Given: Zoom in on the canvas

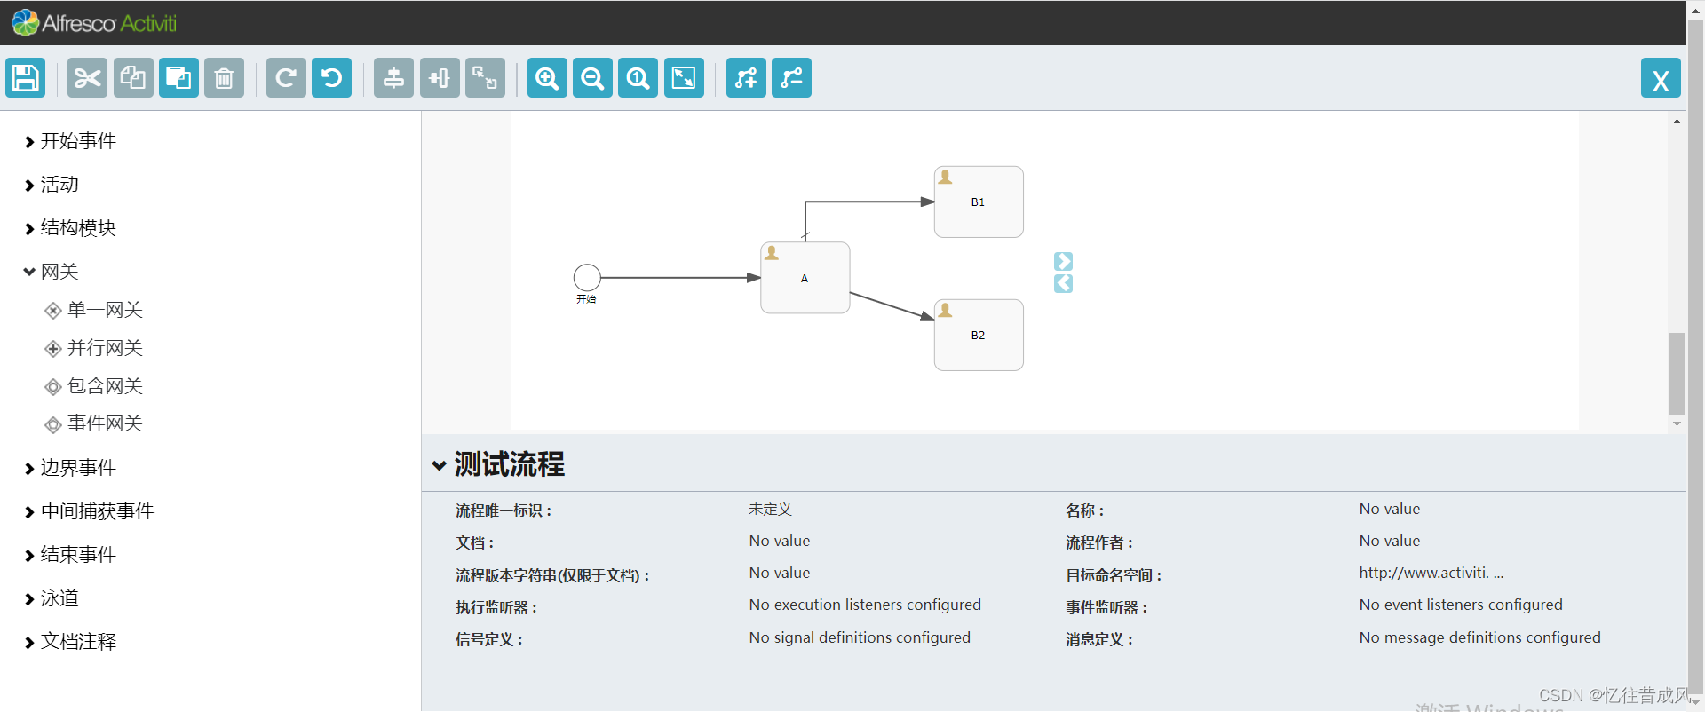Looking at the screenshot, I should [x=547, y=78].
